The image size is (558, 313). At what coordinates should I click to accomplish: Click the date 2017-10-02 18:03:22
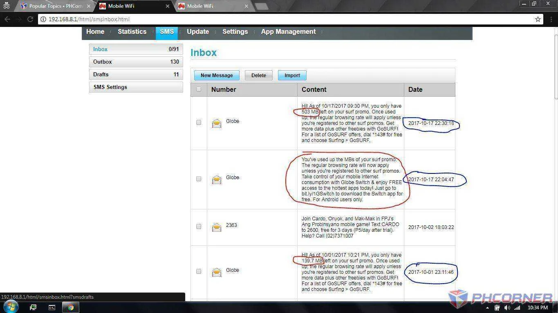coord(431,227)
